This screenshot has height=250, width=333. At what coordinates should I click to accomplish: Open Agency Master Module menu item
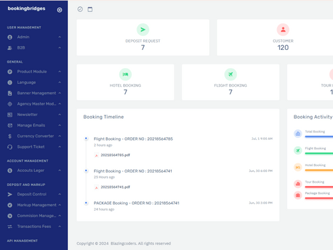point(34,104)
